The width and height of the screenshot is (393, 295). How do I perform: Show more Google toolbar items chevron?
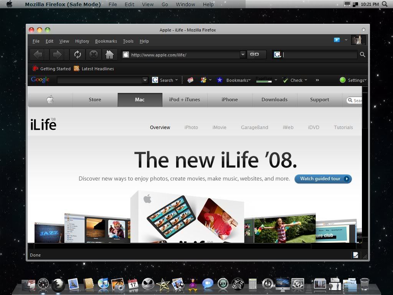(x=317, y=80)
